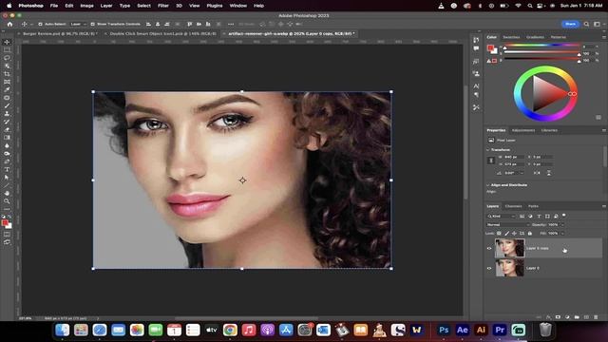Open the Filter menu
The image size is (608, 342).
coord(163,6)
